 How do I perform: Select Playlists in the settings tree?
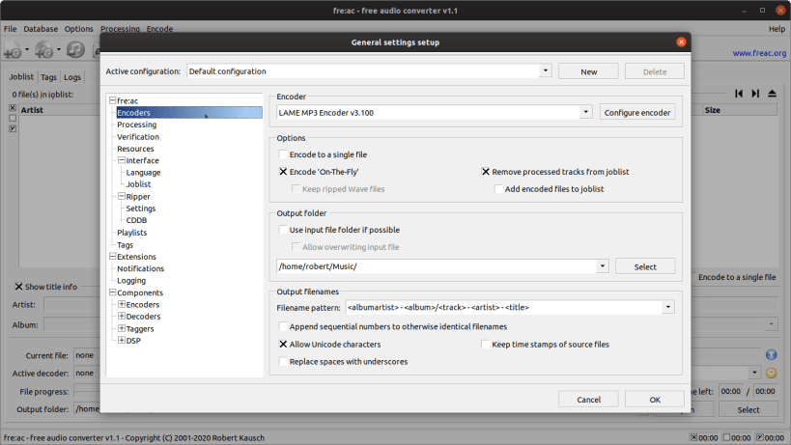coord(131,233)
